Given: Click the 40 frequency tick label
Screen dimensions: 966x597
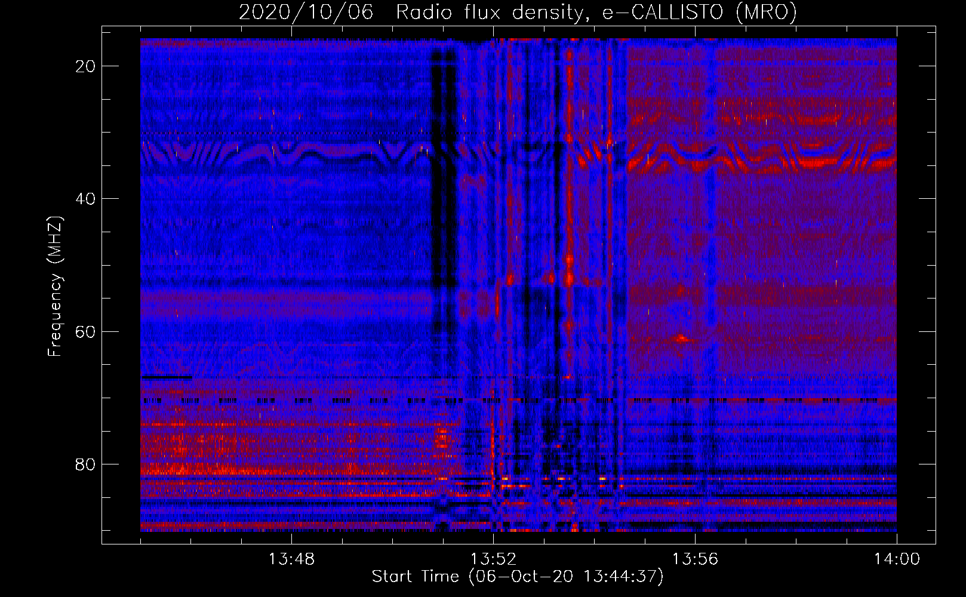Looking at the screenshot, I should (85, 199).
